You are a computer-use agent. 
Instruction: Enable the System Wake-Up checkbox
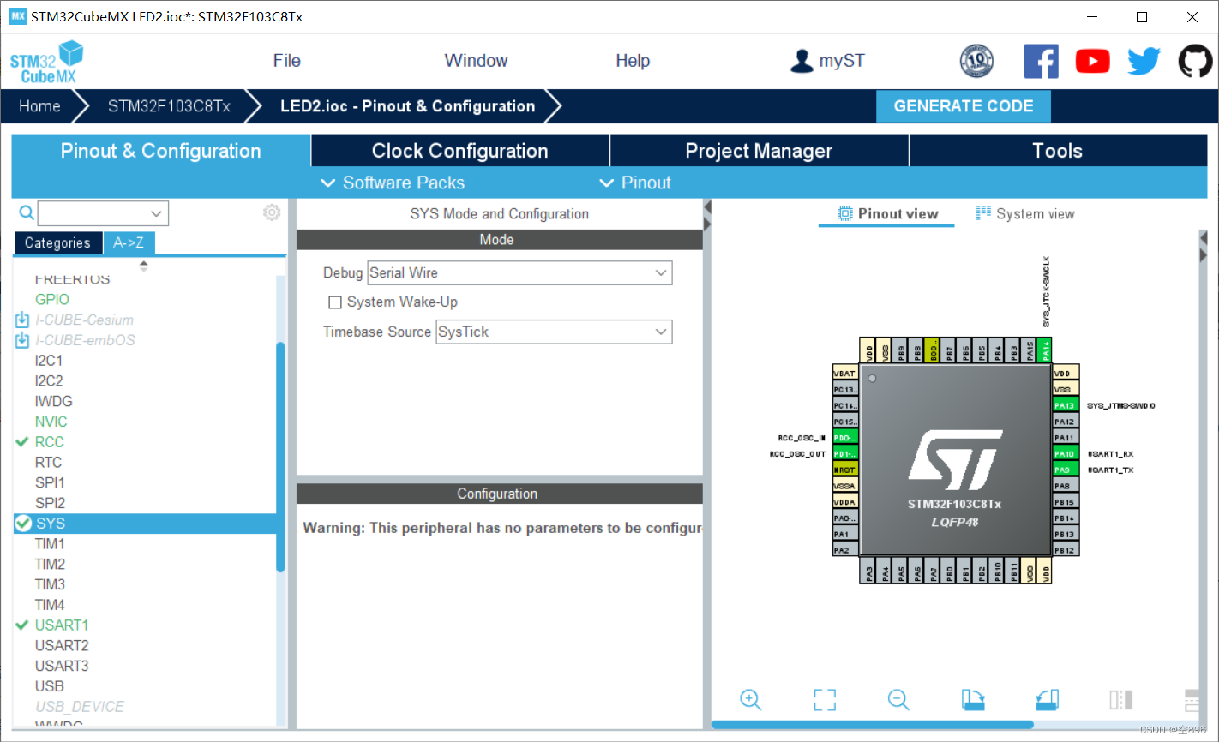coord(335,302)
